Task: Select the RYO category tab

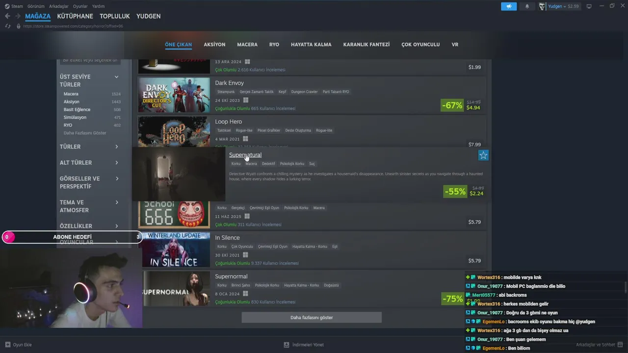Action: (274, 45)
